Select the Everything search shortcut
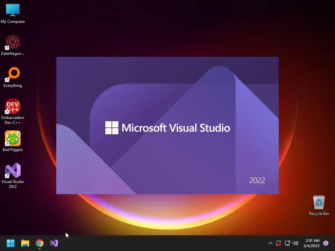The height and width of the screenshot is (251, 335). click(x=13, y=77)
